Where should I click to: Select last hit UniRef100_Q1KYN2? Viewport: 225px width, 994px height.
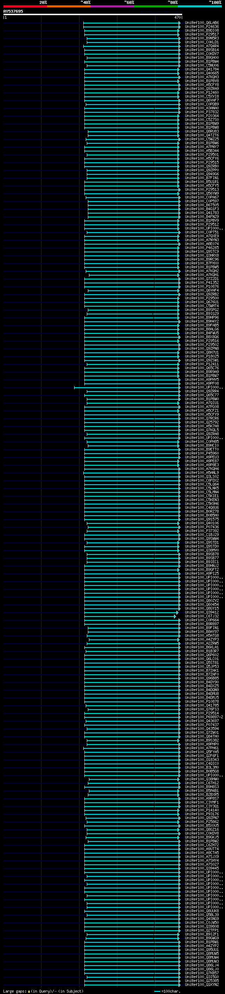coord(202,984)
